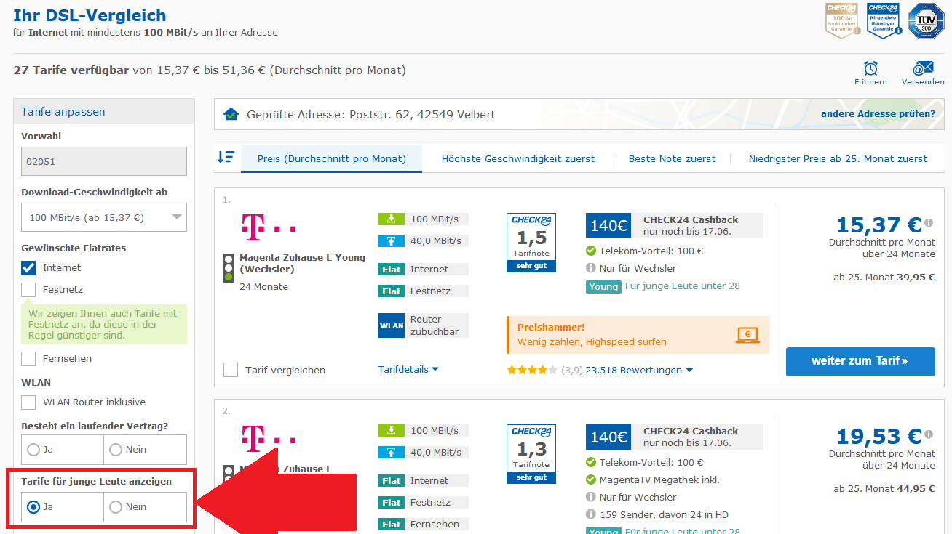
Task: Click the info icon beside Nur für Wechsler in tariff 1
Action: tap(591, 268)
